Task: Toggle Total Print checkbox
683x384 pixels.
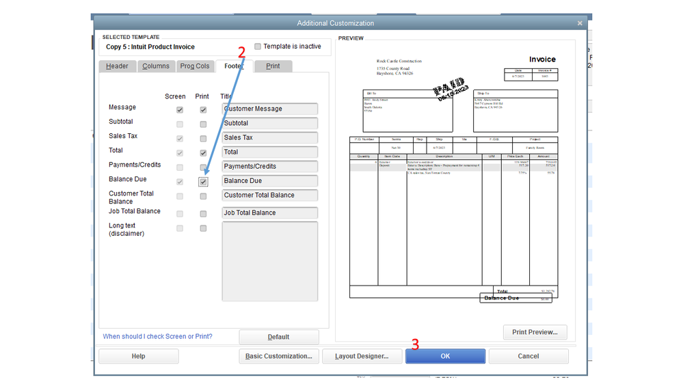Action: click(203, 153)
